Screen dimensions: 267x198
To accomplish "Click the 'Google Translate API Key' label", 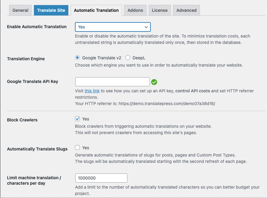I will 32,81.
